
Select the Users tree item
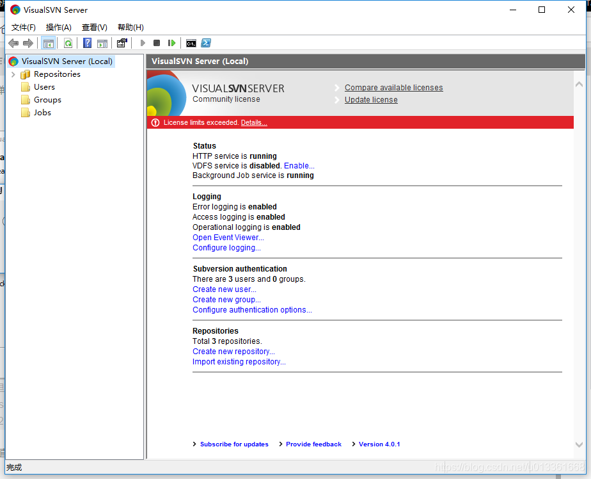45,87
